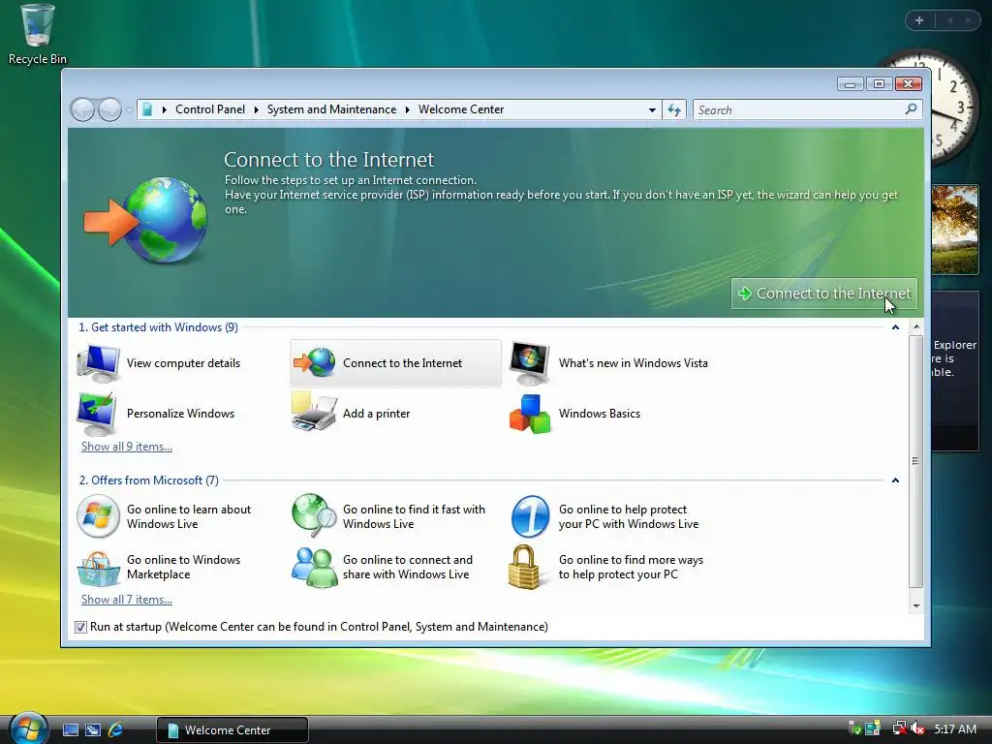Collapse the Offers from Microsoft section

[895, 480]
